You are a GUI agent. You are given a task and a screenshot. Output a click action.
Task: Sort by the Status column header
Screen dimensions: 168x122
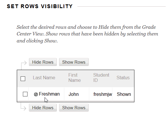click(123, 78)
